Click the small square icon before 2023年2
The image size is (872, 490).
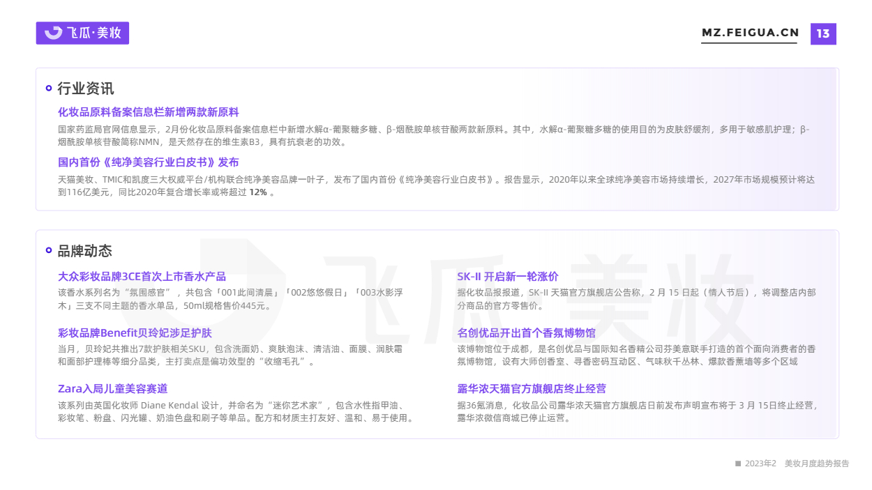click(738, 464)
